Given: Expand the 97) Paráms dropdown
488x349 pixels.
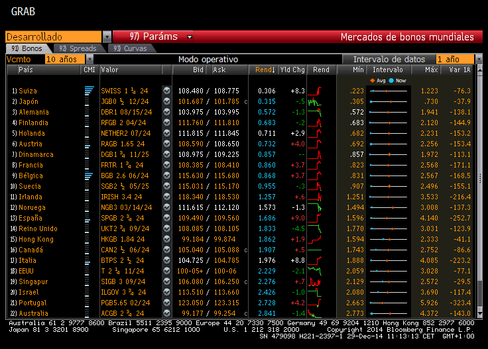Looking at the screenshot, I should pos(189,36).
